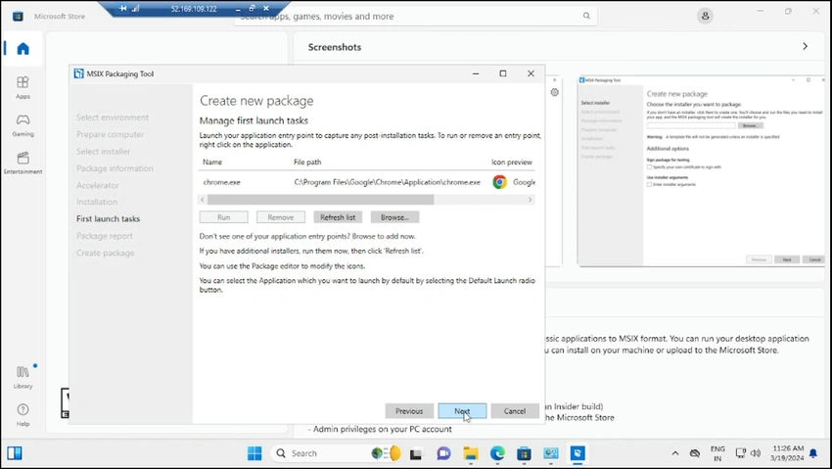Click the Refresh list button

coord(338,217)
